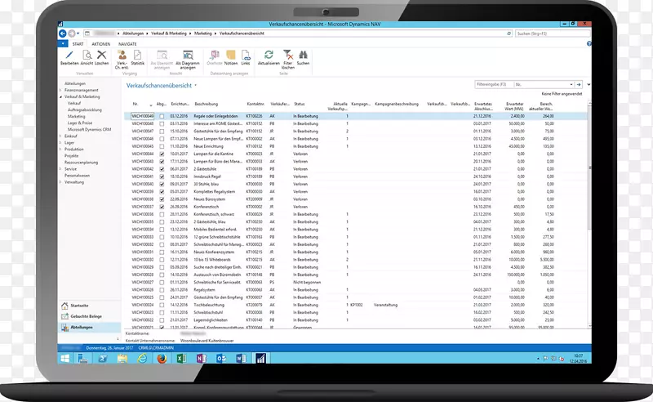653x402 pixels.
Task: Expand the Lager tree node
Action: (60, 143)
